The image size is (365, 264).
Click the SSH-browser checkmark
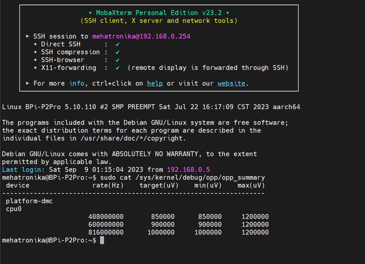point(117,60)
